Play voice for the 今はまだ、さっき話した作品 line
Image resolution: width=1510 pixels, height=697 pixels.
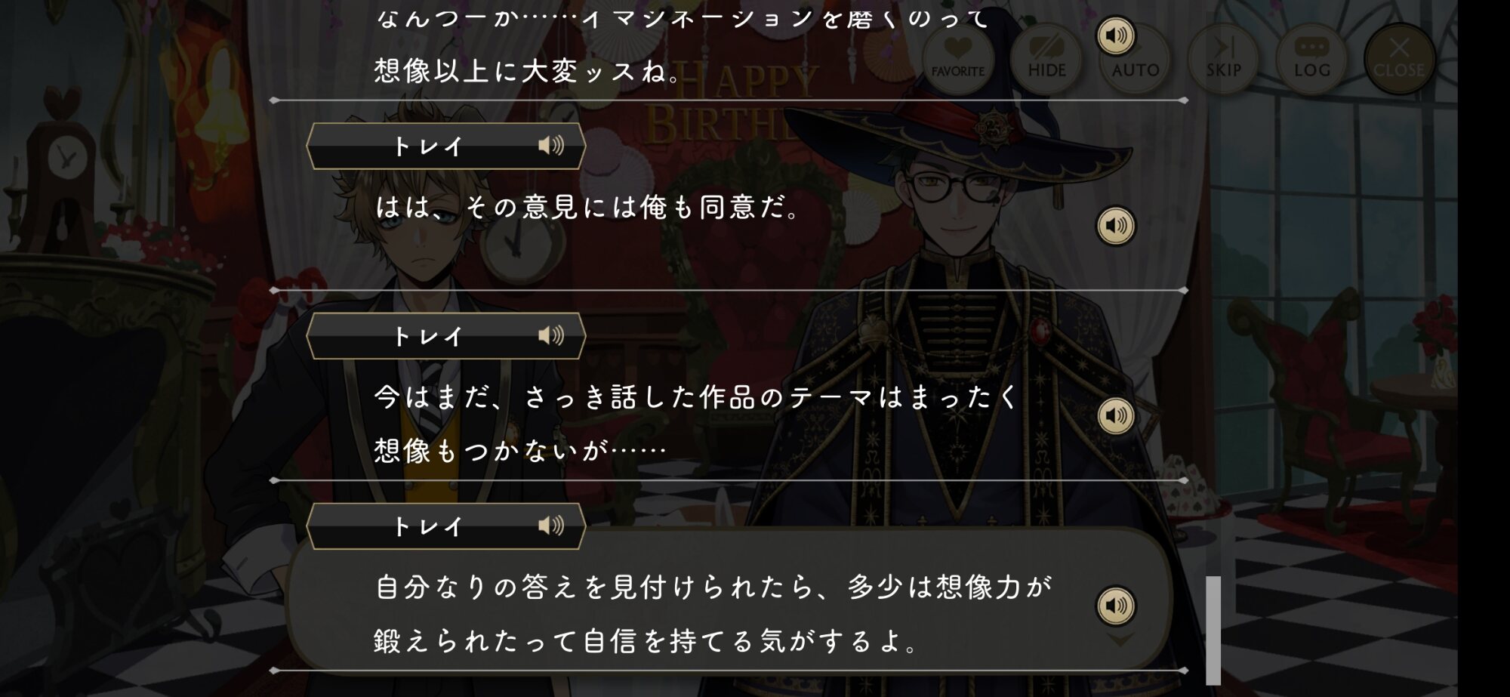click(1116, 416)
